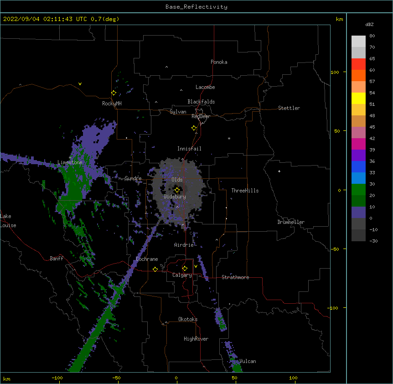Click the royal blue 33-36 dBZ legend swatch
Screen dimensions: 393x384
click(x=358, y=166)
